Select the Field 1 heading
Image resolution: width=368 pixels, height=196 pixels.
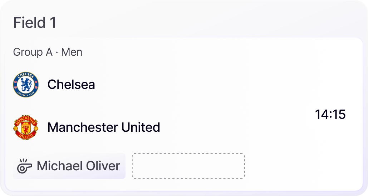click(x=35, y=23)
